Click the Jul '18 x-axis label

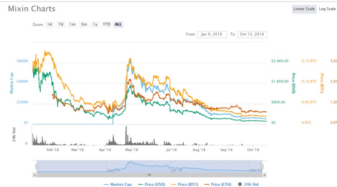171,150
